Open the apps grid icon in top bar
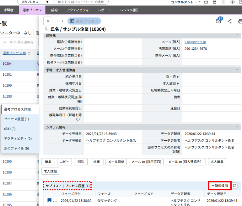Image resolution: width=242 pixels, height=206 pixels. pyautogui.click(x=223, y=2)
